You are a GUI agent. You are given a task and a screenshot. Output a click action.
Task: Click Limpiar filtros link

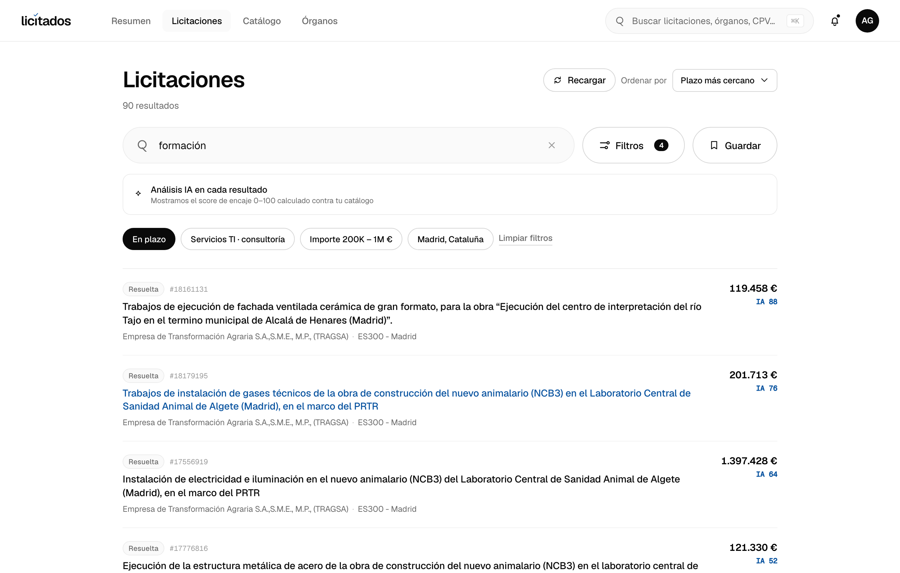526,238
